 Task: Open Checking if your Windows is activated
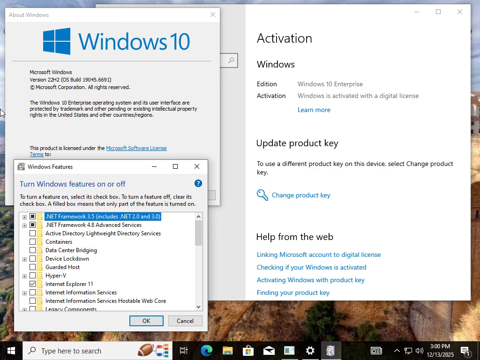(x=311, y=267)
